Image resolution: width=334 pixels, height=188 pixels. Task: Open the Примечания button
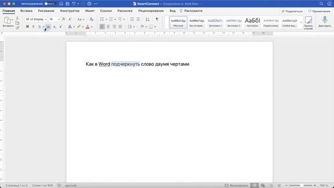[319, 11]
